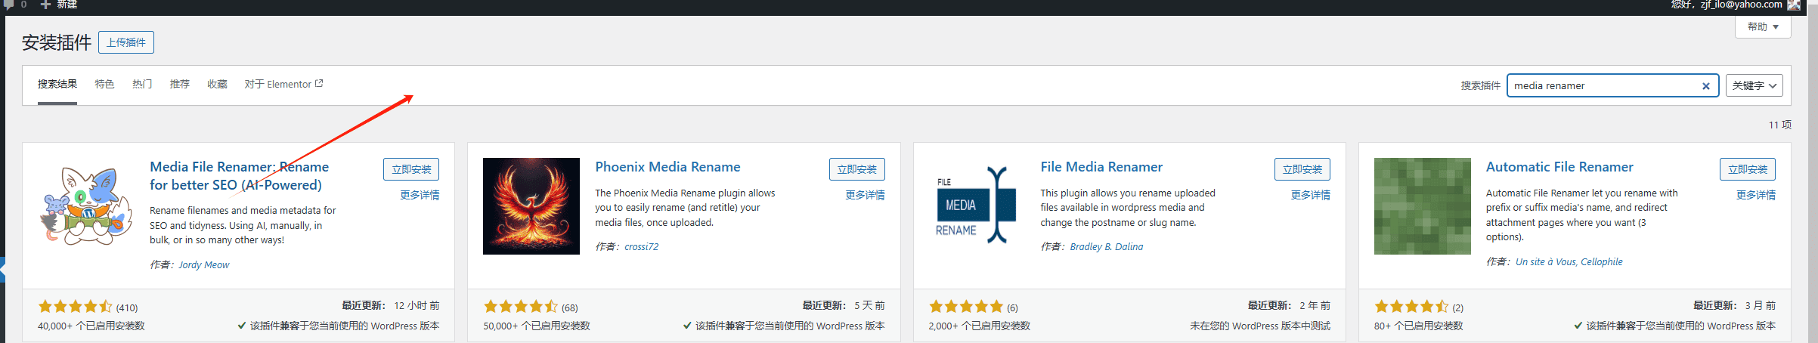Open the Media File Renamer title link

pyautogui.click(x=239, y=176)
